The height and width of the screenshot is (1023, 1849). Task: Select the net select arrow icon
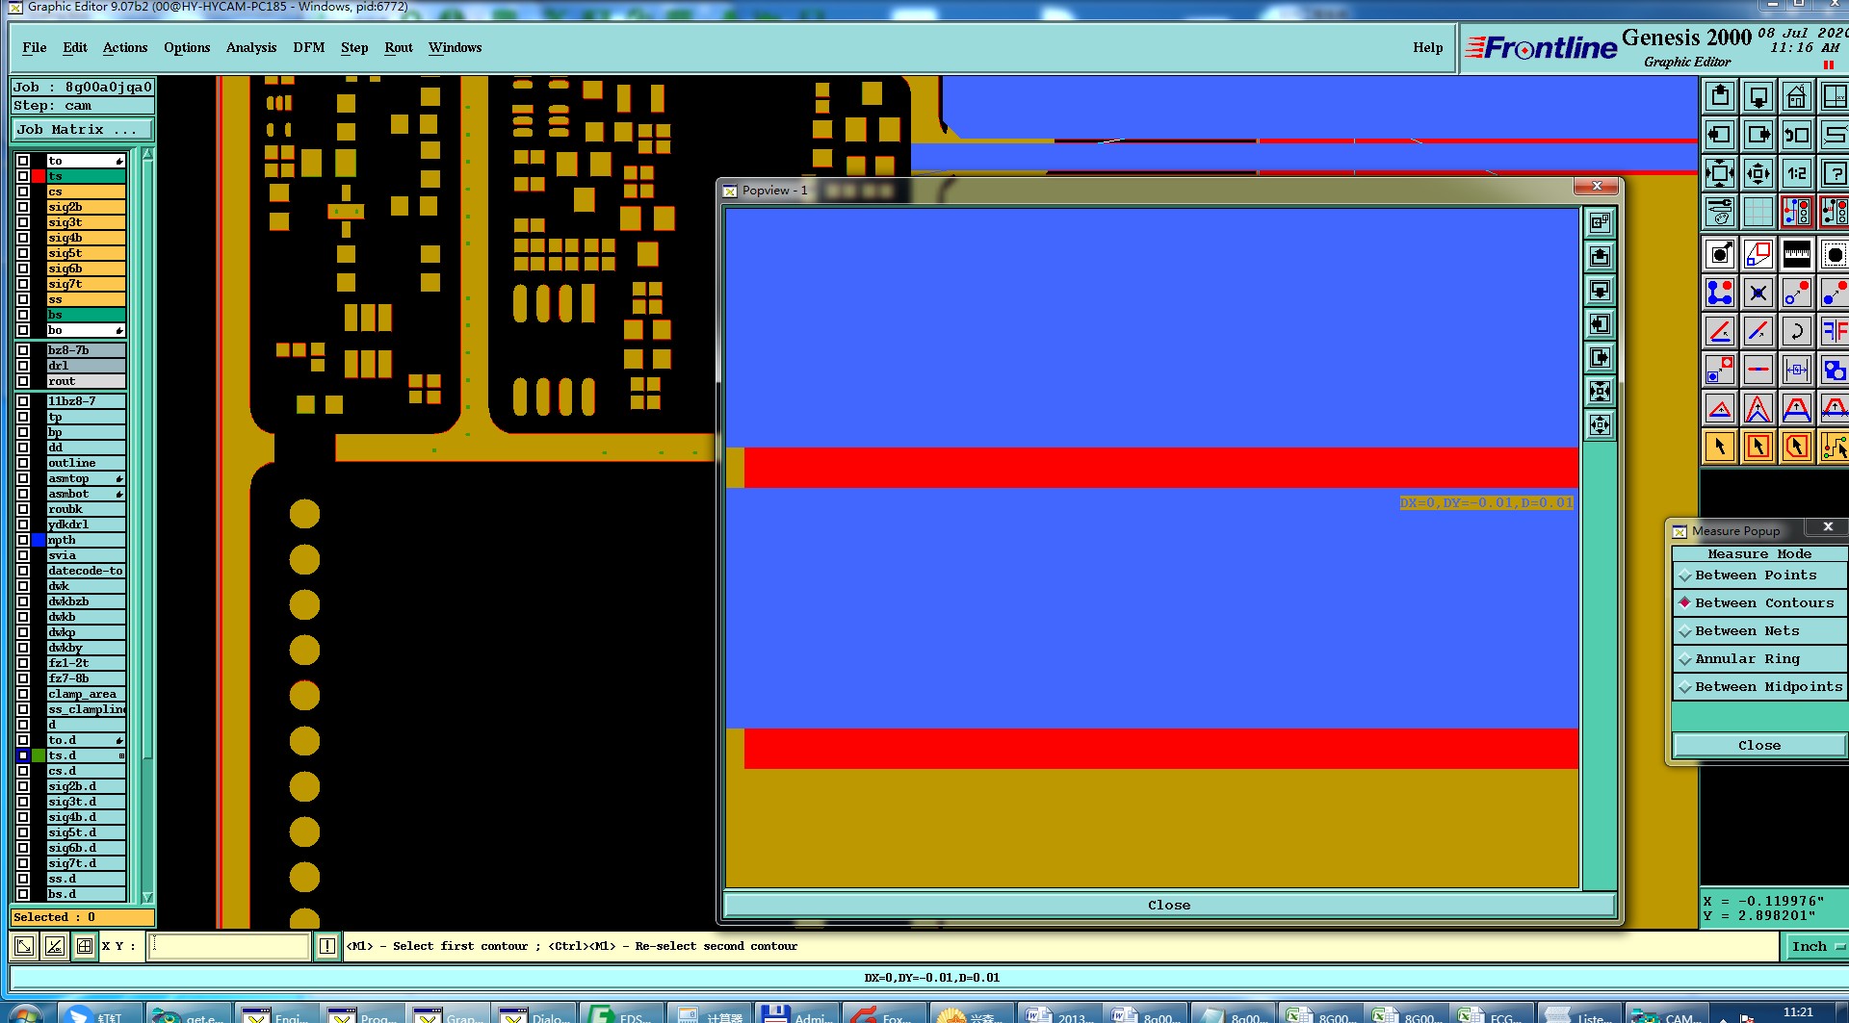1835,447
